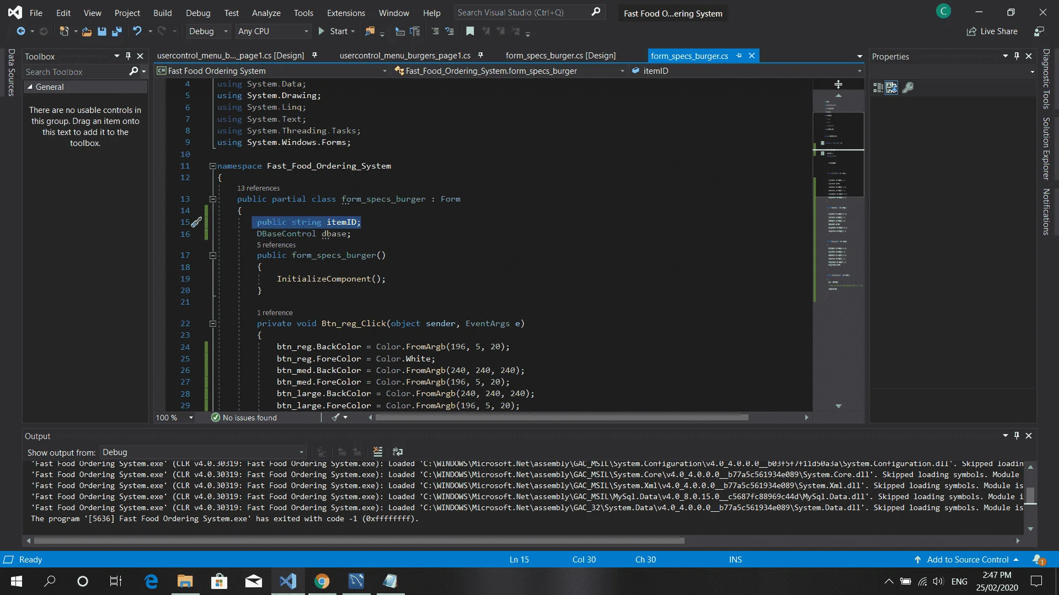Toggle word wrap in Output window
This screenshot has width=1059, height=595.
(x=398, y=452)
